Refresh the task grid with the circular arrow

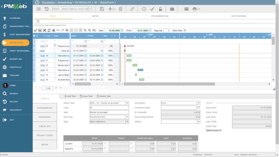(x=49, y=31)
